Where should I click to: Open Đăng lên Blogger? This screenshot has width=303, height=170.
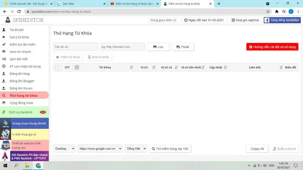(22, 81)
